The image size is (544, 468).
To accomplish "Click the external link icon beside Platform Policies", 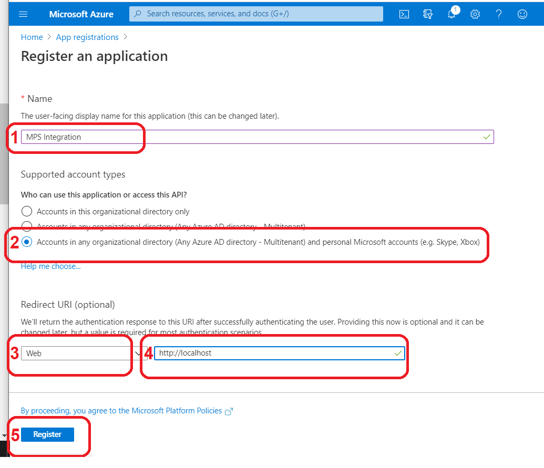I will tap(229, 411).
